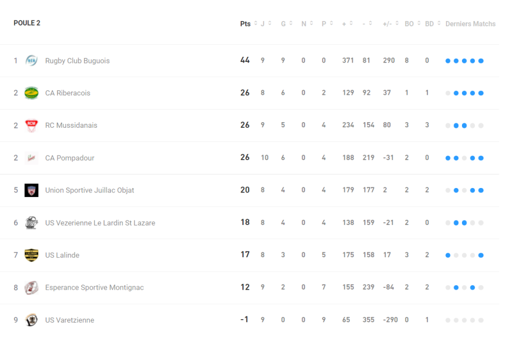Click Rugby Club Buguois latest match dot

pos(481,61)
